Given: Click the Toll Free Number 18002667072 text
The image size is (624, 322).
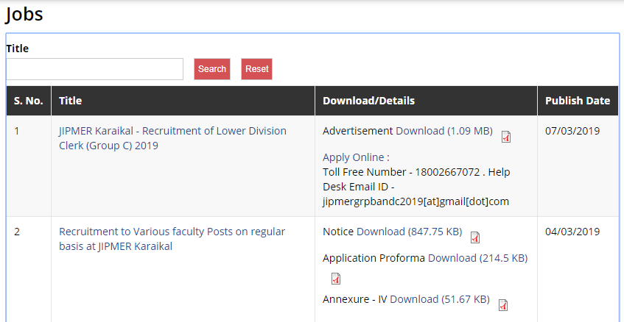Looking at the screenshot, I should (x=401, y=172).
